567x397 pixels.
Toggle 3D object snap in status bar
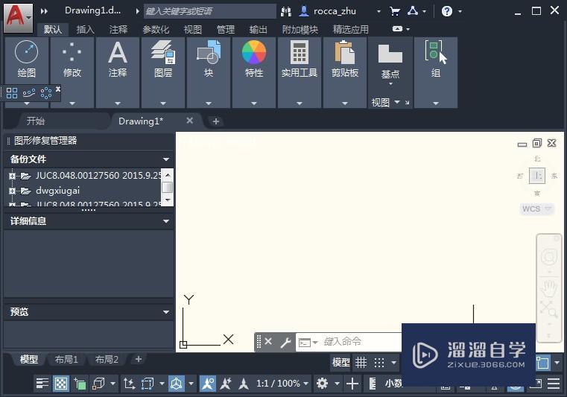[x=98, y=384]
